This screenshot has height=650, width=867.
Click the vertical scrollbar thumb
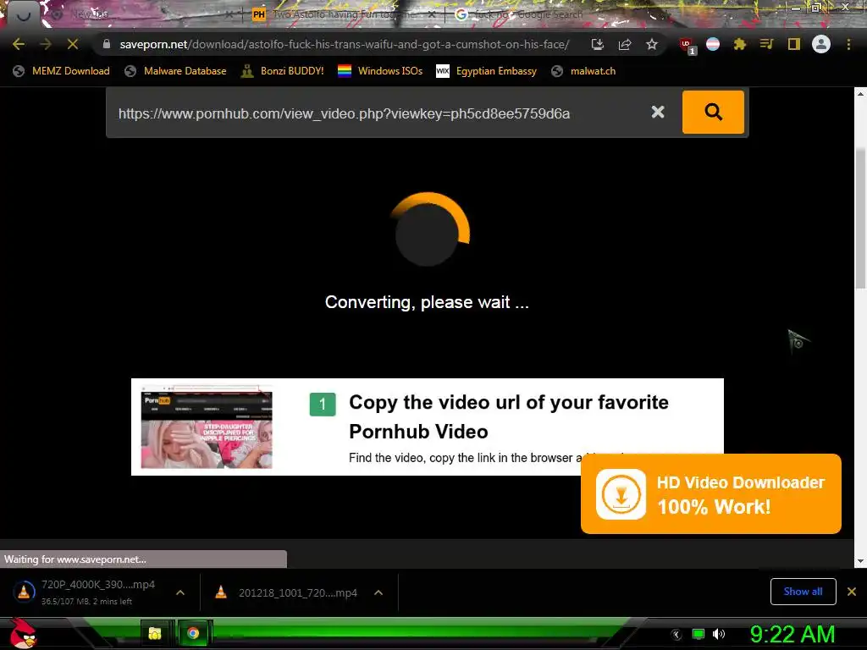pos(860,218)
